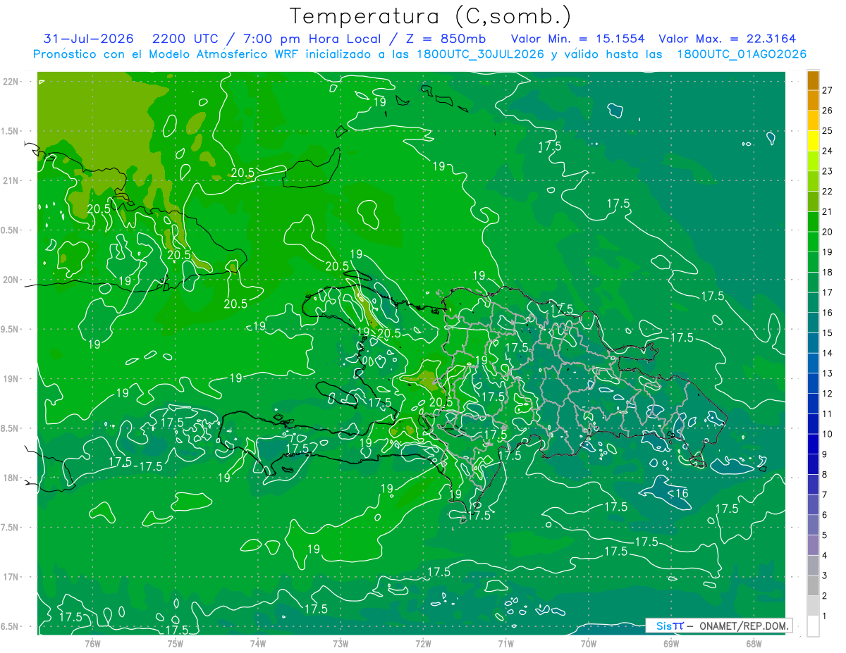Click the '22N' latitude tick label
The image size is (846, 653).
[11, 82]
